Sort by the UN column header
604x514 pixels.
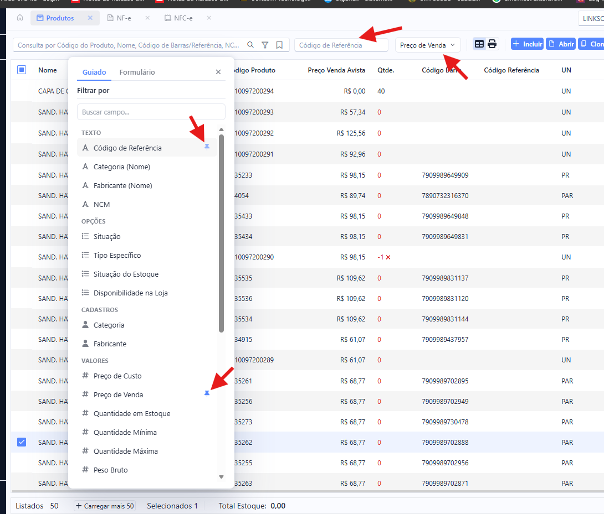tap(566, 70)
